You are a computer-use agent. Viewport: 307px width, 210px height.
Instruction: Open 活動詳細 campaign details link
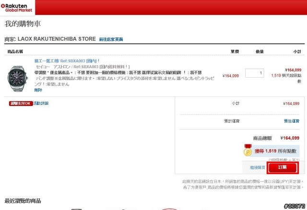click(x=41, y=103)
